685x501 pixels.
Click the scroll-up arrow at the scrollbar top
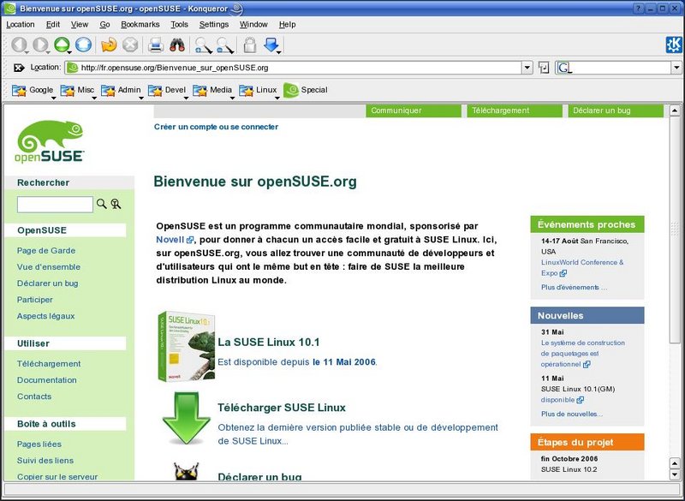674,110
